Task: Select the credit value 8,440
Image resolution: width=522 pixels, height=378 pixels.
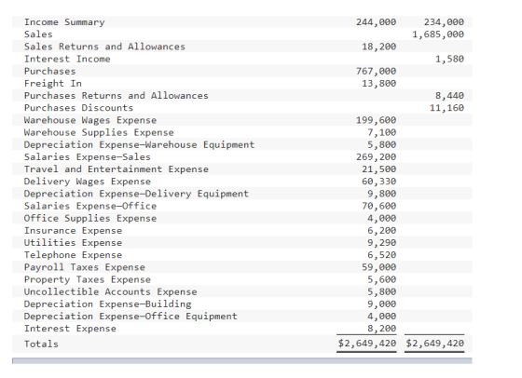Action: (x=449, y=96)
